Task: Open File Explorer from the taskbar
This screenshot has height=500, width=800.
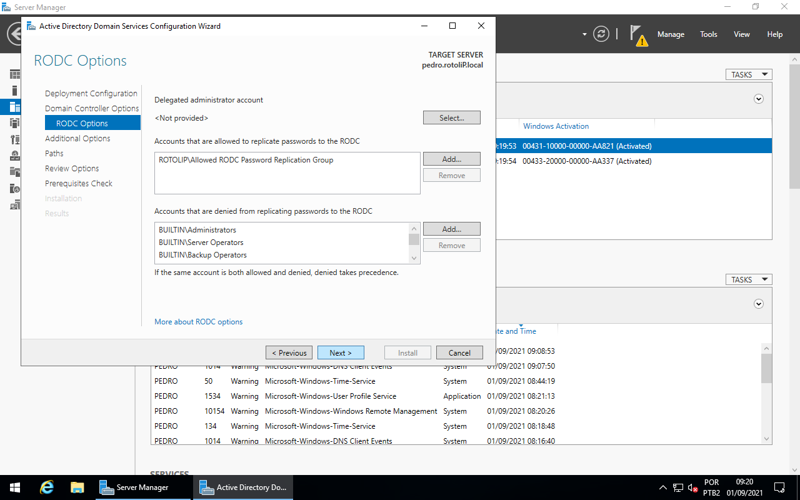Action: (77, 487)
